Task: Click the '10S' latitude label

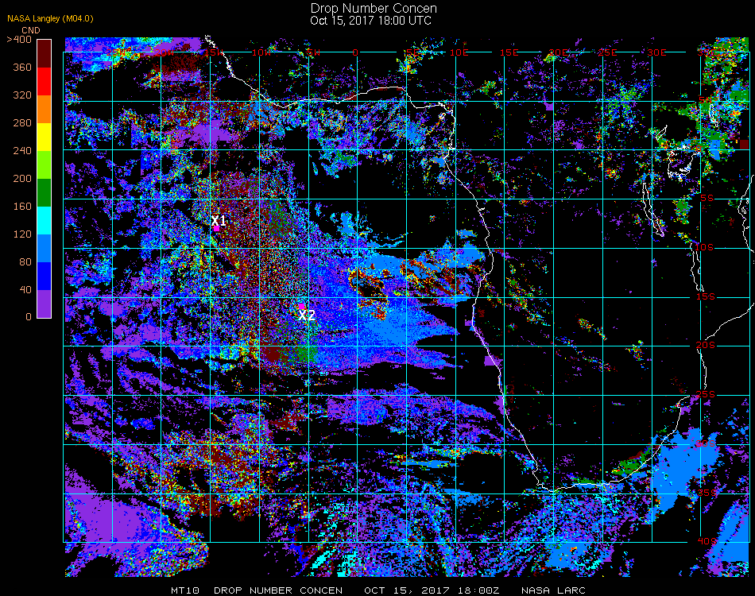Action: point(704,247)
